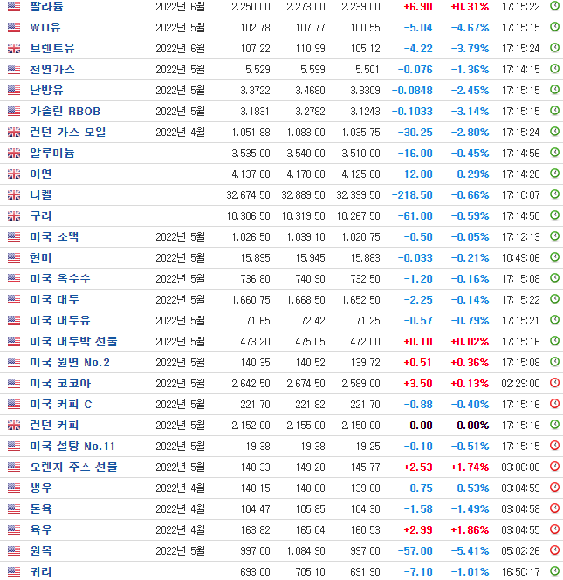Select the WTI유 price 102.78

pyautogui.click(x=256, y=28)
